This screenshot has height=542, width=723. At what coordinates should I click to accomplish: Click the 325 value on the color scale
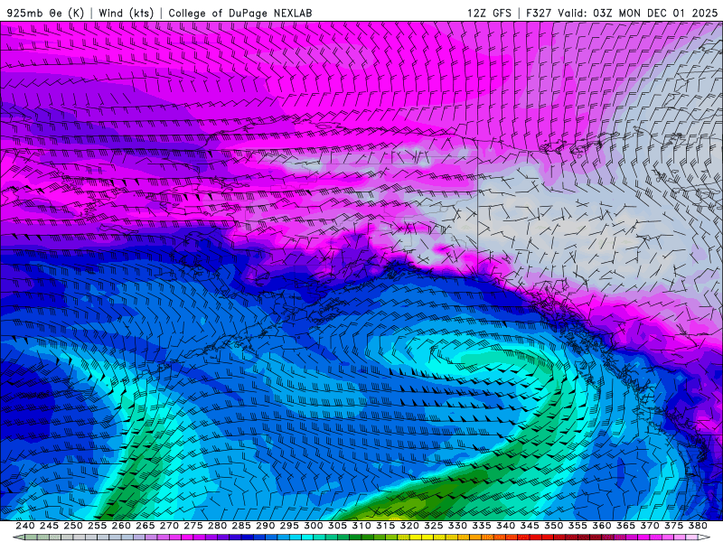pos(433,526)
